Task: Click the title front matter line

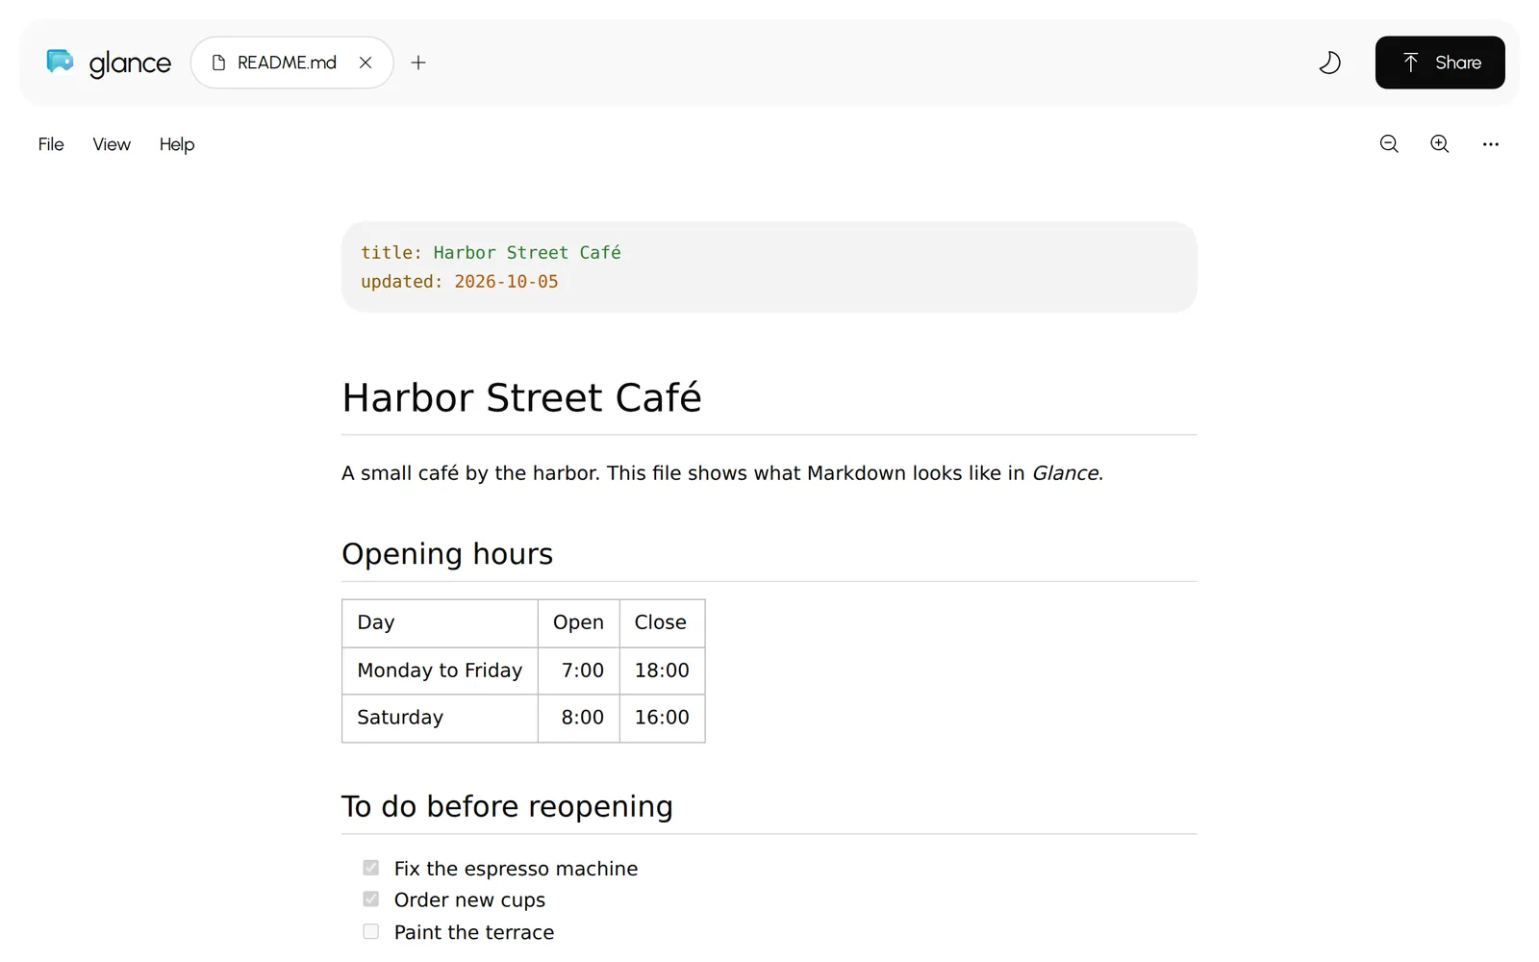Action: (491, 253)
